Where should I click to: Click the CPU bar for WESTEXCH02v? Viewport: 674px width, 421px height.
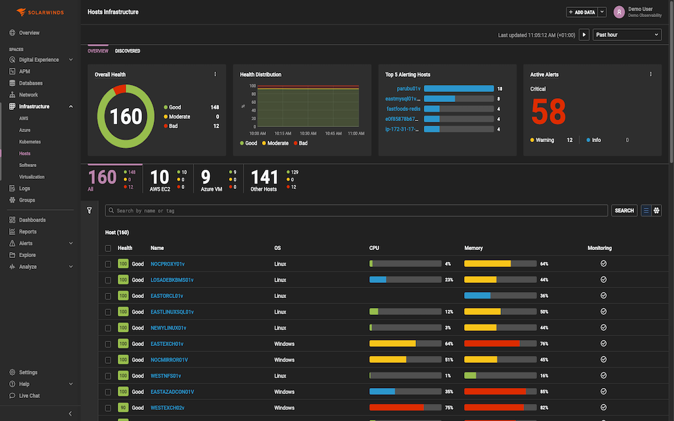[405, 407]
